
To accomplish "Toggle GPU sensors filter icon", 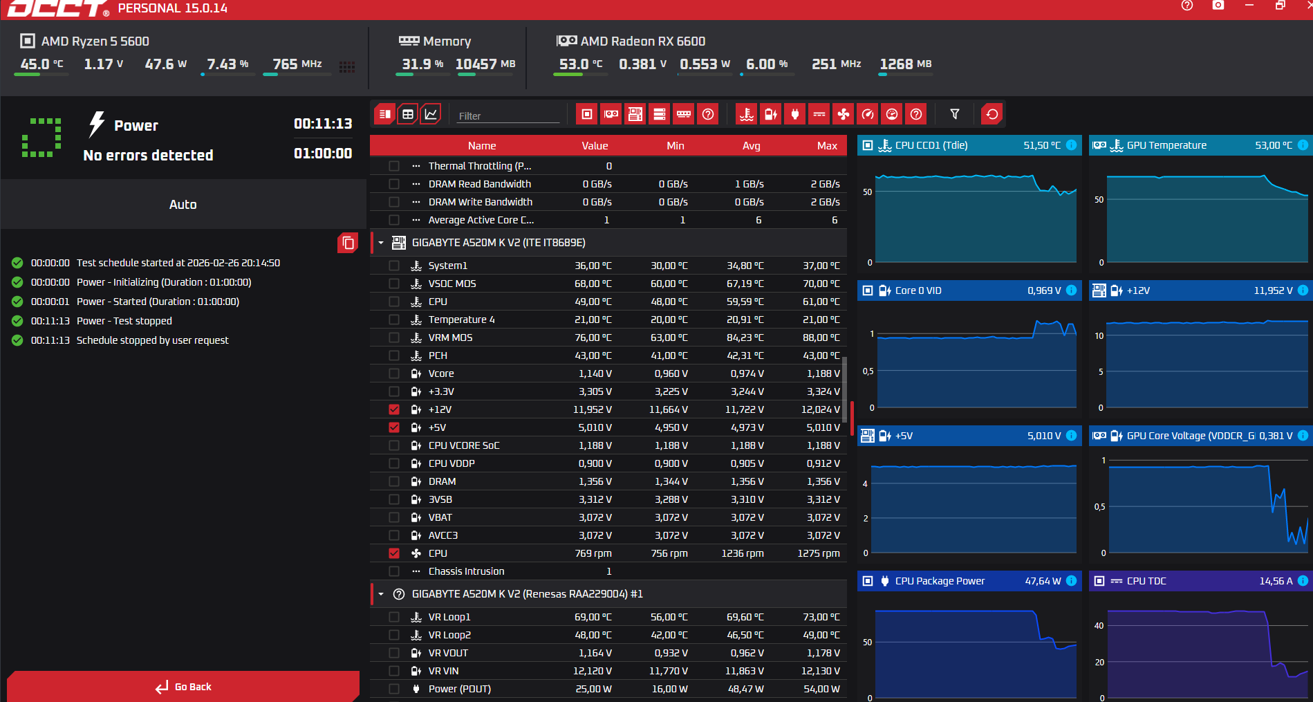I will pyautogui.click(x=611, y=114).
